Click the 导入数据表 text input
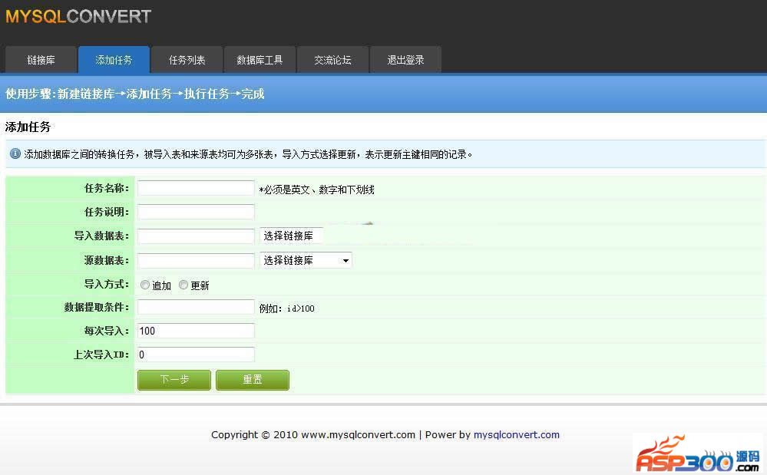The width and height of the screenshot is (767, 475). [196, 236]
